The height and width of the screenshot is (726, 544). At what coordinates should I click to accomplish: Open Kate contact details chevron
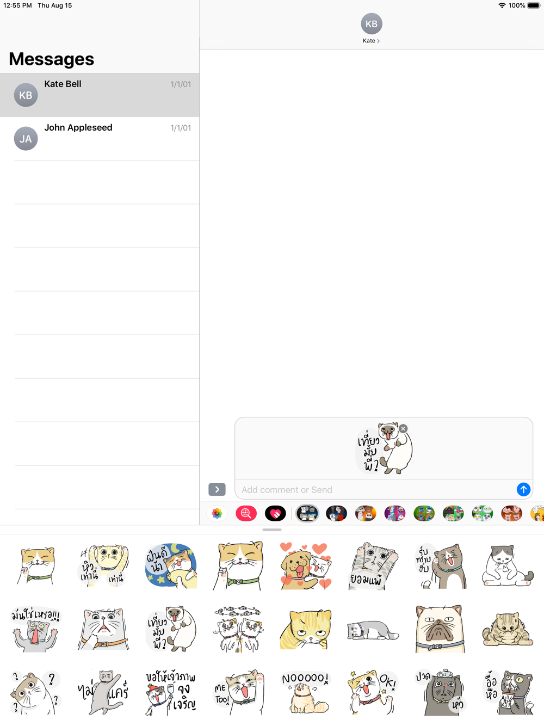point(372,41)
